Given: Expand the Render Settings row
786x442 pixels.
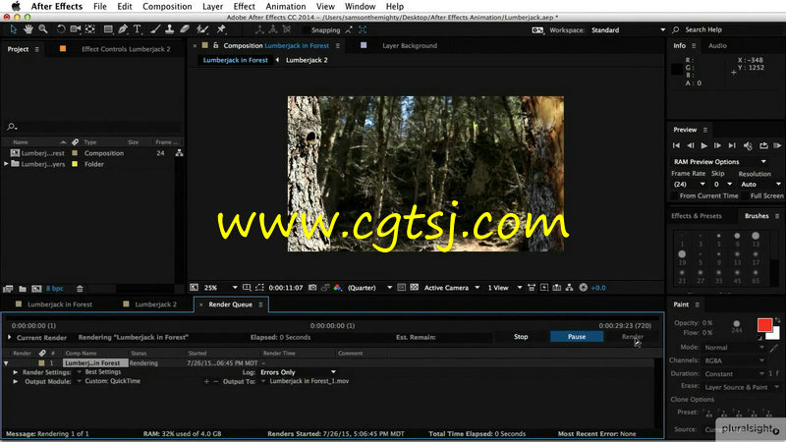Looking at the screenshot, I should 16,372.
